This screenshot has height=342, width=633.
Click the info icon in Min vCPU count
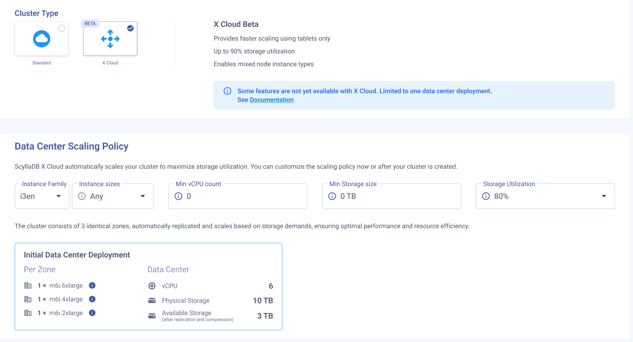(x=178, y=196)
